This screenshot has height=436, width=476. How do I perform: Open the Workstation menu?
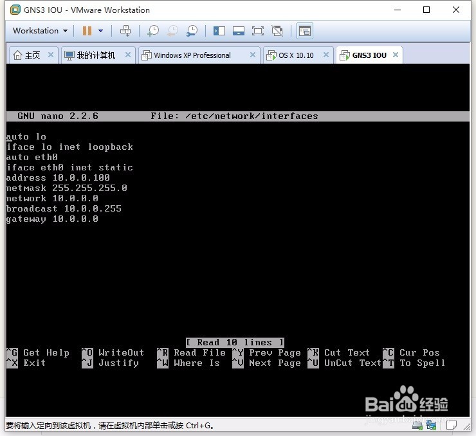[40, 31]
